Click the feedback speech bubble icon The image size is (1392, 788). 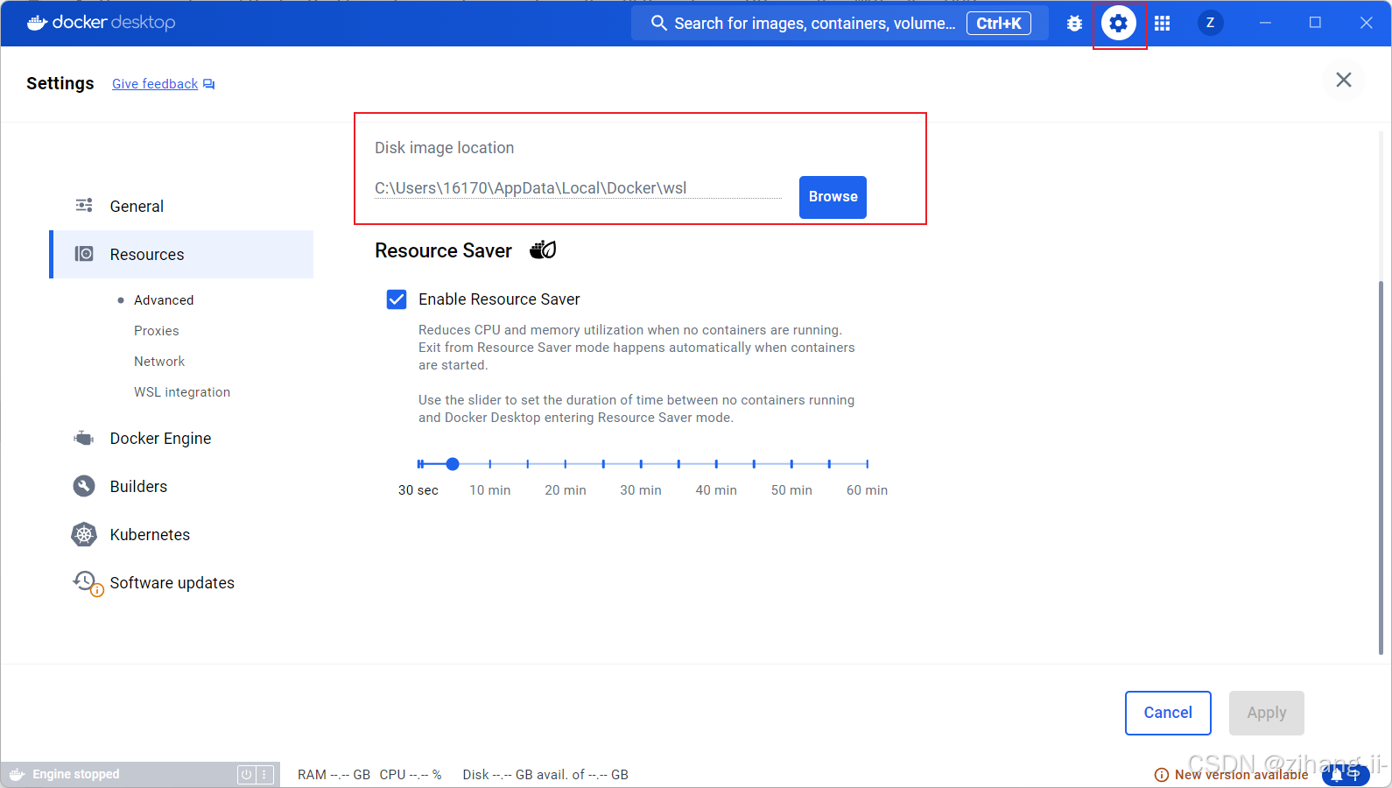208,84
